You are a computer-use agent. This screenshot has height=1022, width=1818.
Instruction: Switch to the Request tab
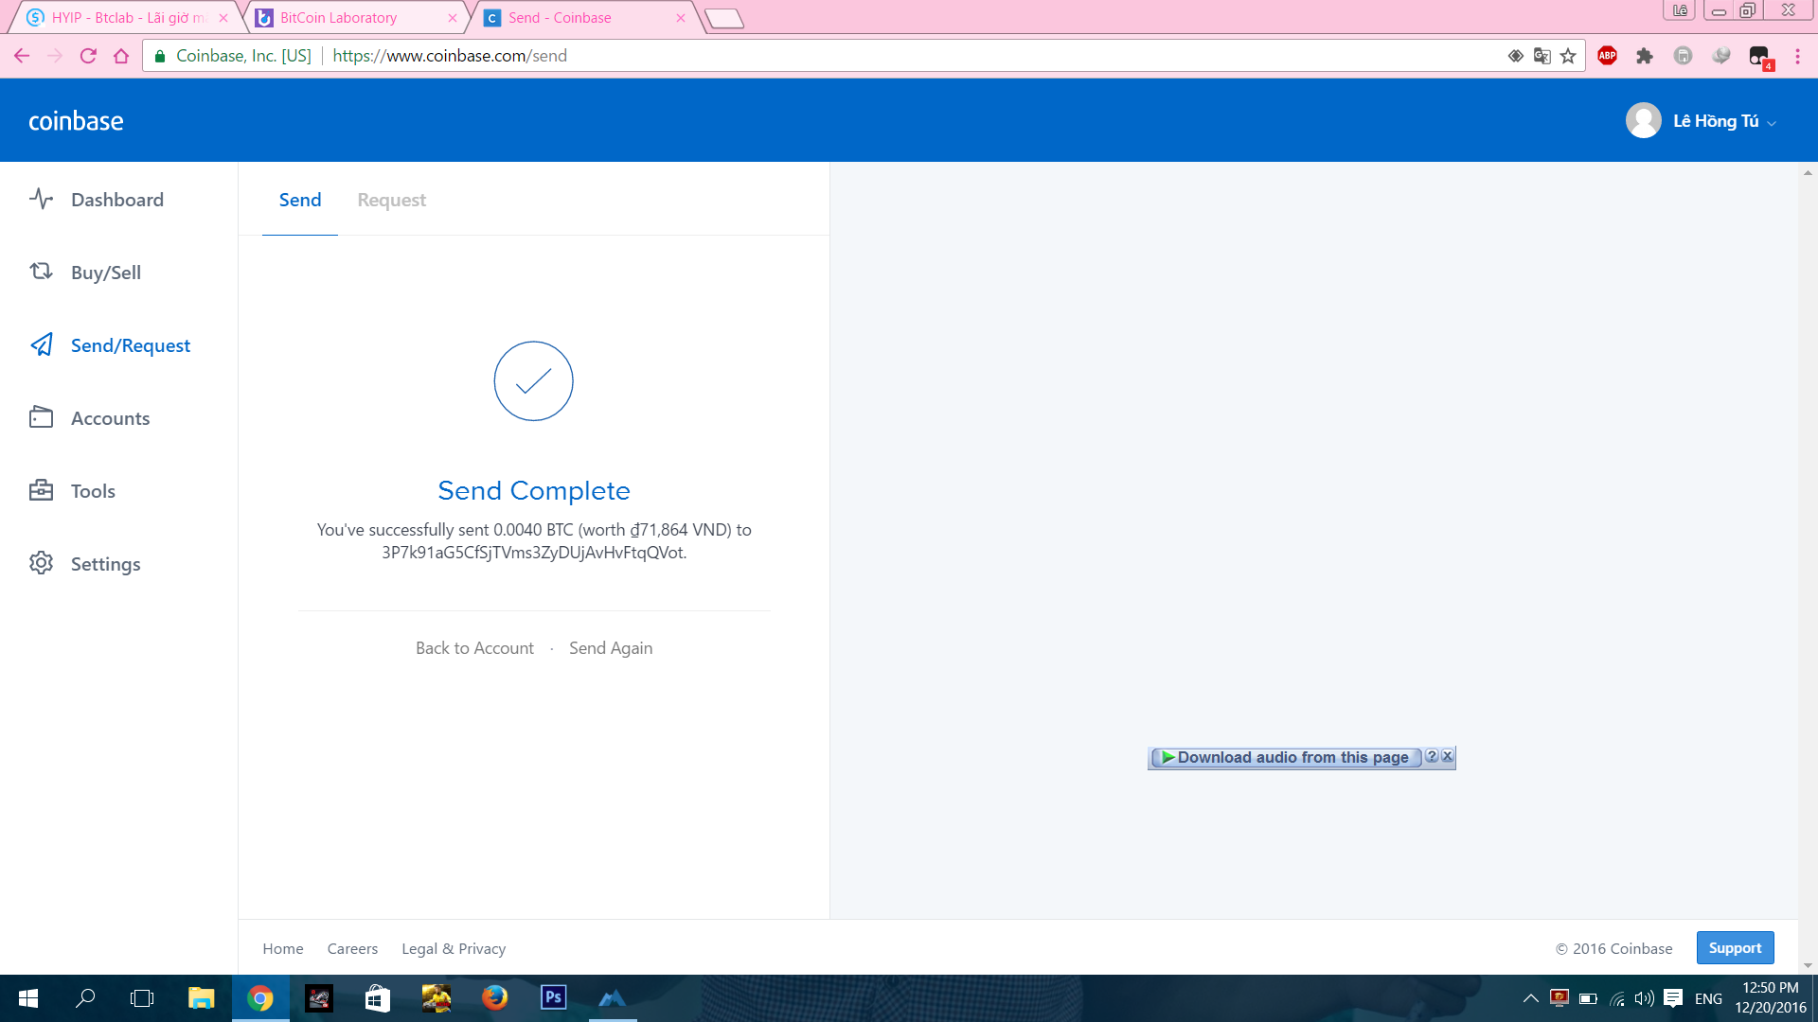pos(391,200)
